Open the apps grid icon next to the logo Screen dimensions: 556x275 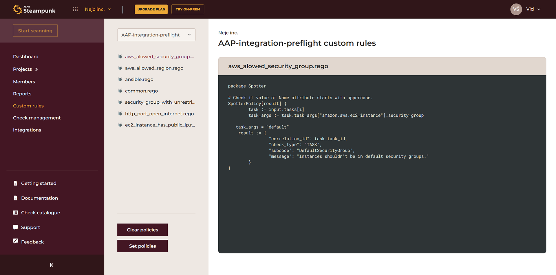[75, 9]
